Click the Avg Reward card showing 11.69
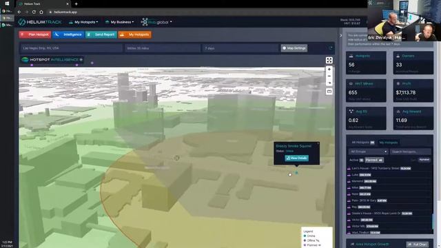This screenshot has height=248, width=441. point(413,118)
